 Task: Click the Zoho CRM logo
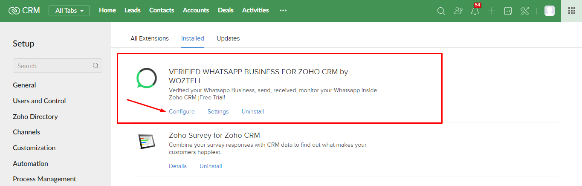(24, 10)
